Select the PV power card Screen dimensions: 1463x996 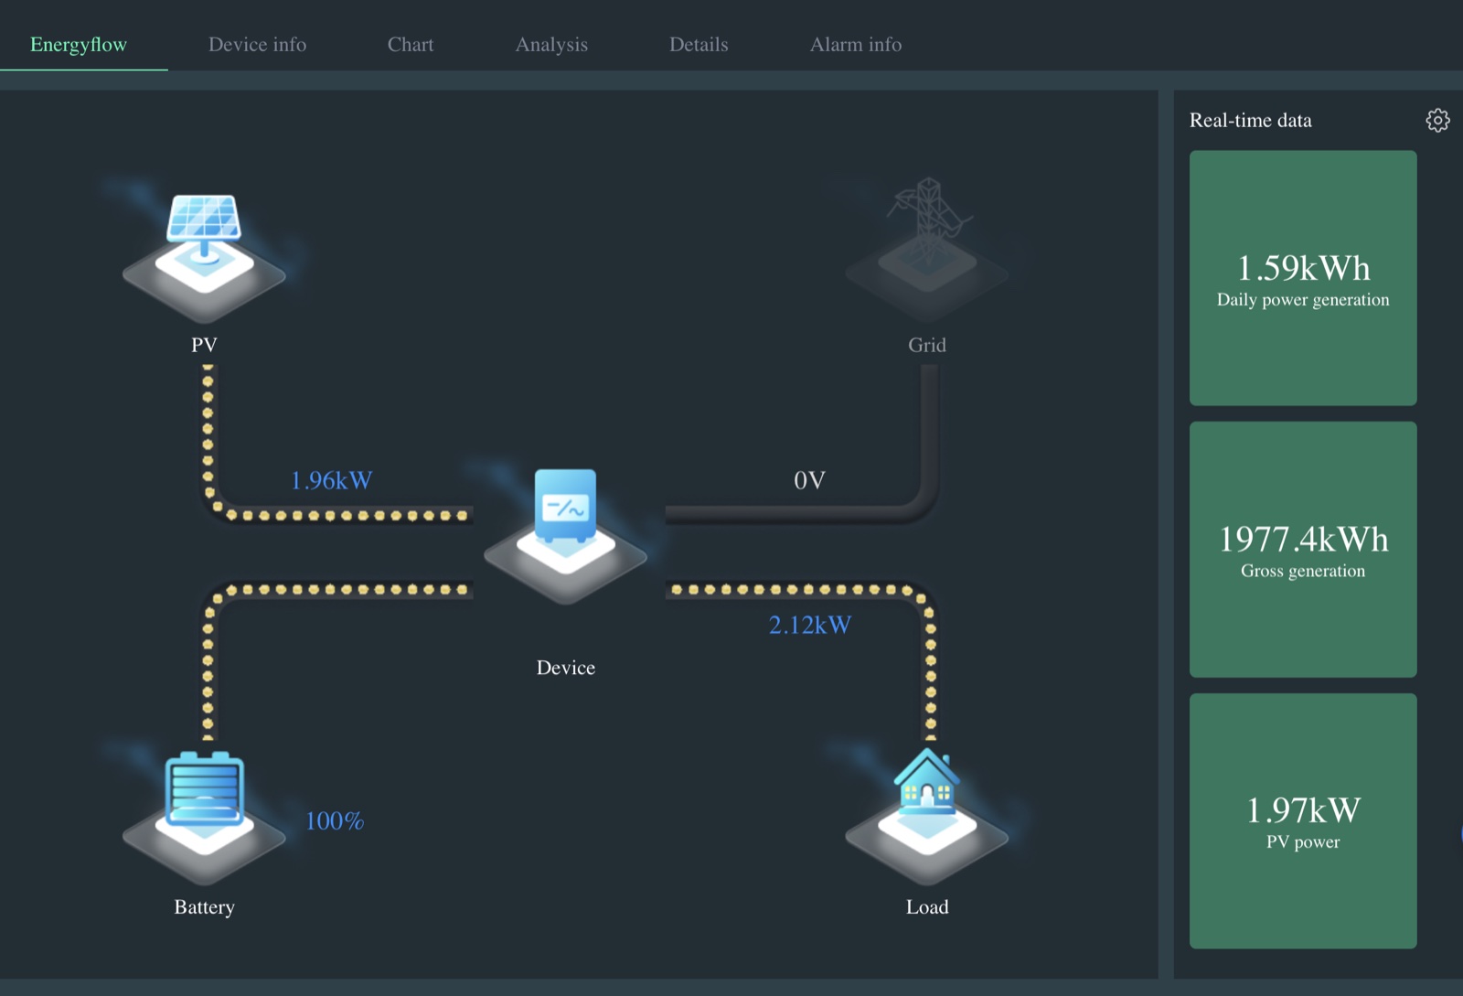click(x=1303, y=820)
